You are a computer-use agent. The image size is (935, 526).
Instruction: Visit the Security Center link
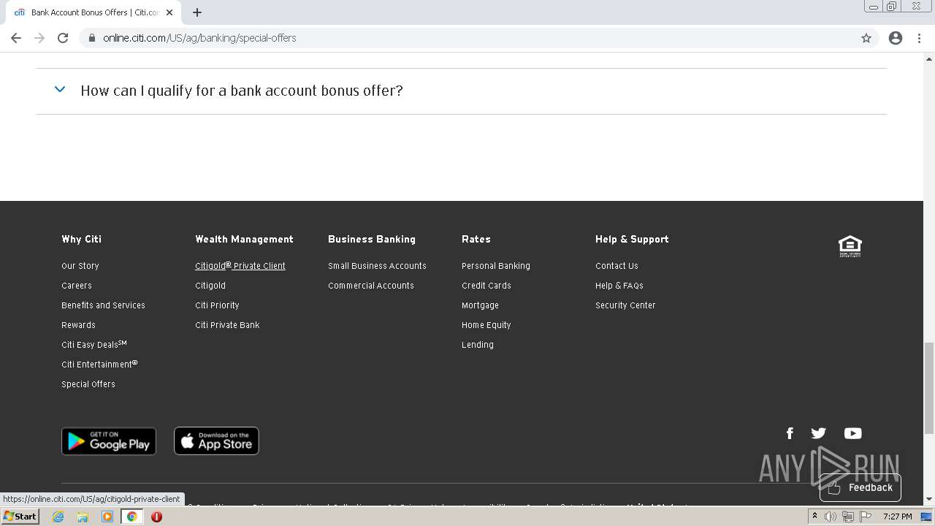[x=625, y=305]
